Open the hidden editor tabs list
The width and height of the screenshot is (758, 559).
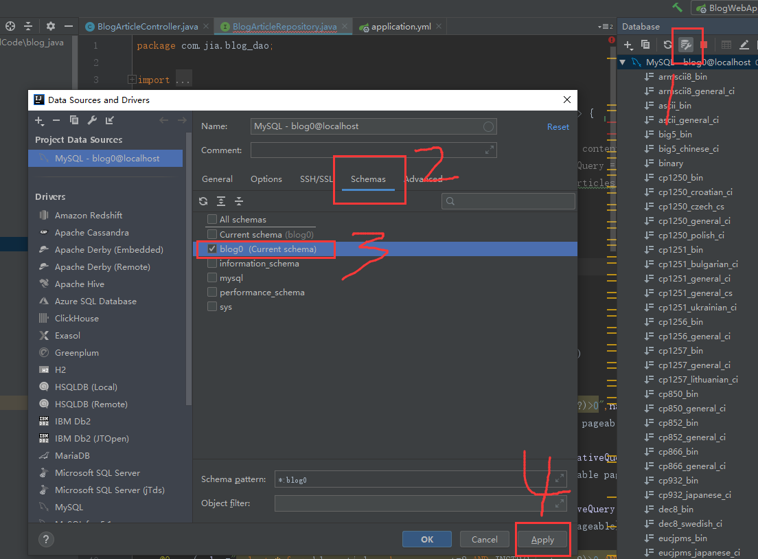(x=606, y=27)
